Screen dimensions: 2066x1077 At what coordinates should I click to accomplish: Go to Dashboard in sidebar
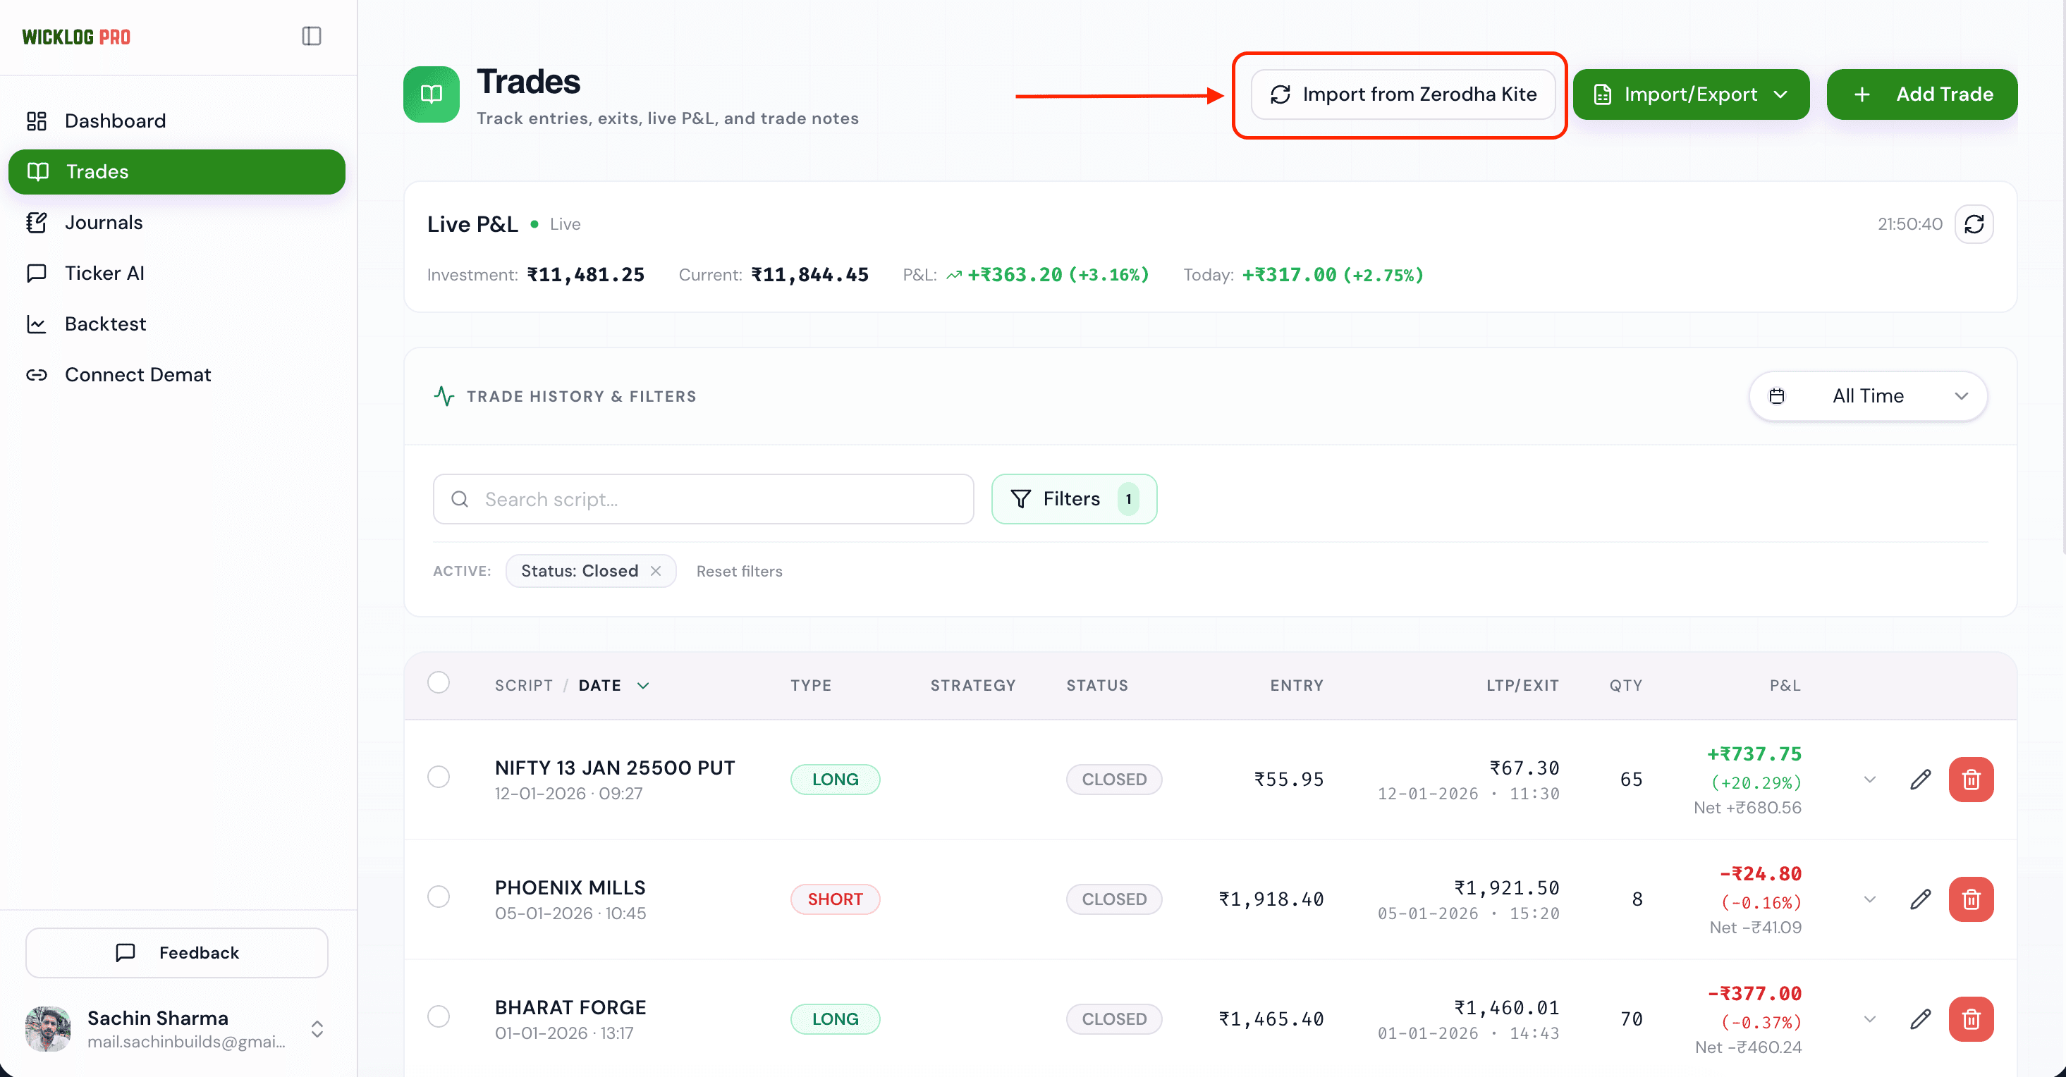point(176,121)
